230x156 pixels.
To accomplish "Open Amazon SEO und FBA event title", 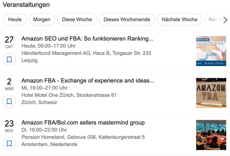I will 87,39.
